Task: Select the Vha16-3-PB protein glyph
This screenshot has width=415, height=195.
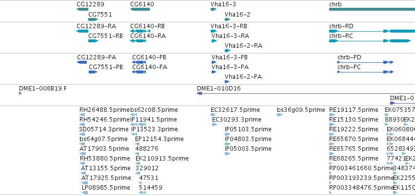Action: 214,62
